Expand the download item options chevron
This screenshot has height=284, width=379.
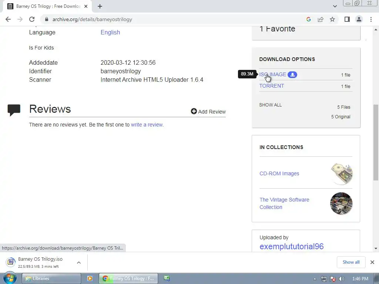click(x=79, y=263)
